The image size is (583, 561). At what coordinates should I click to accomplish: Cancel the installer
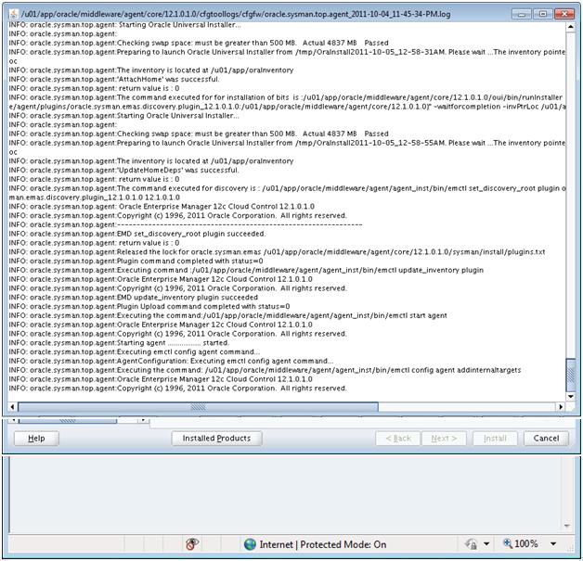pos(546,439)
